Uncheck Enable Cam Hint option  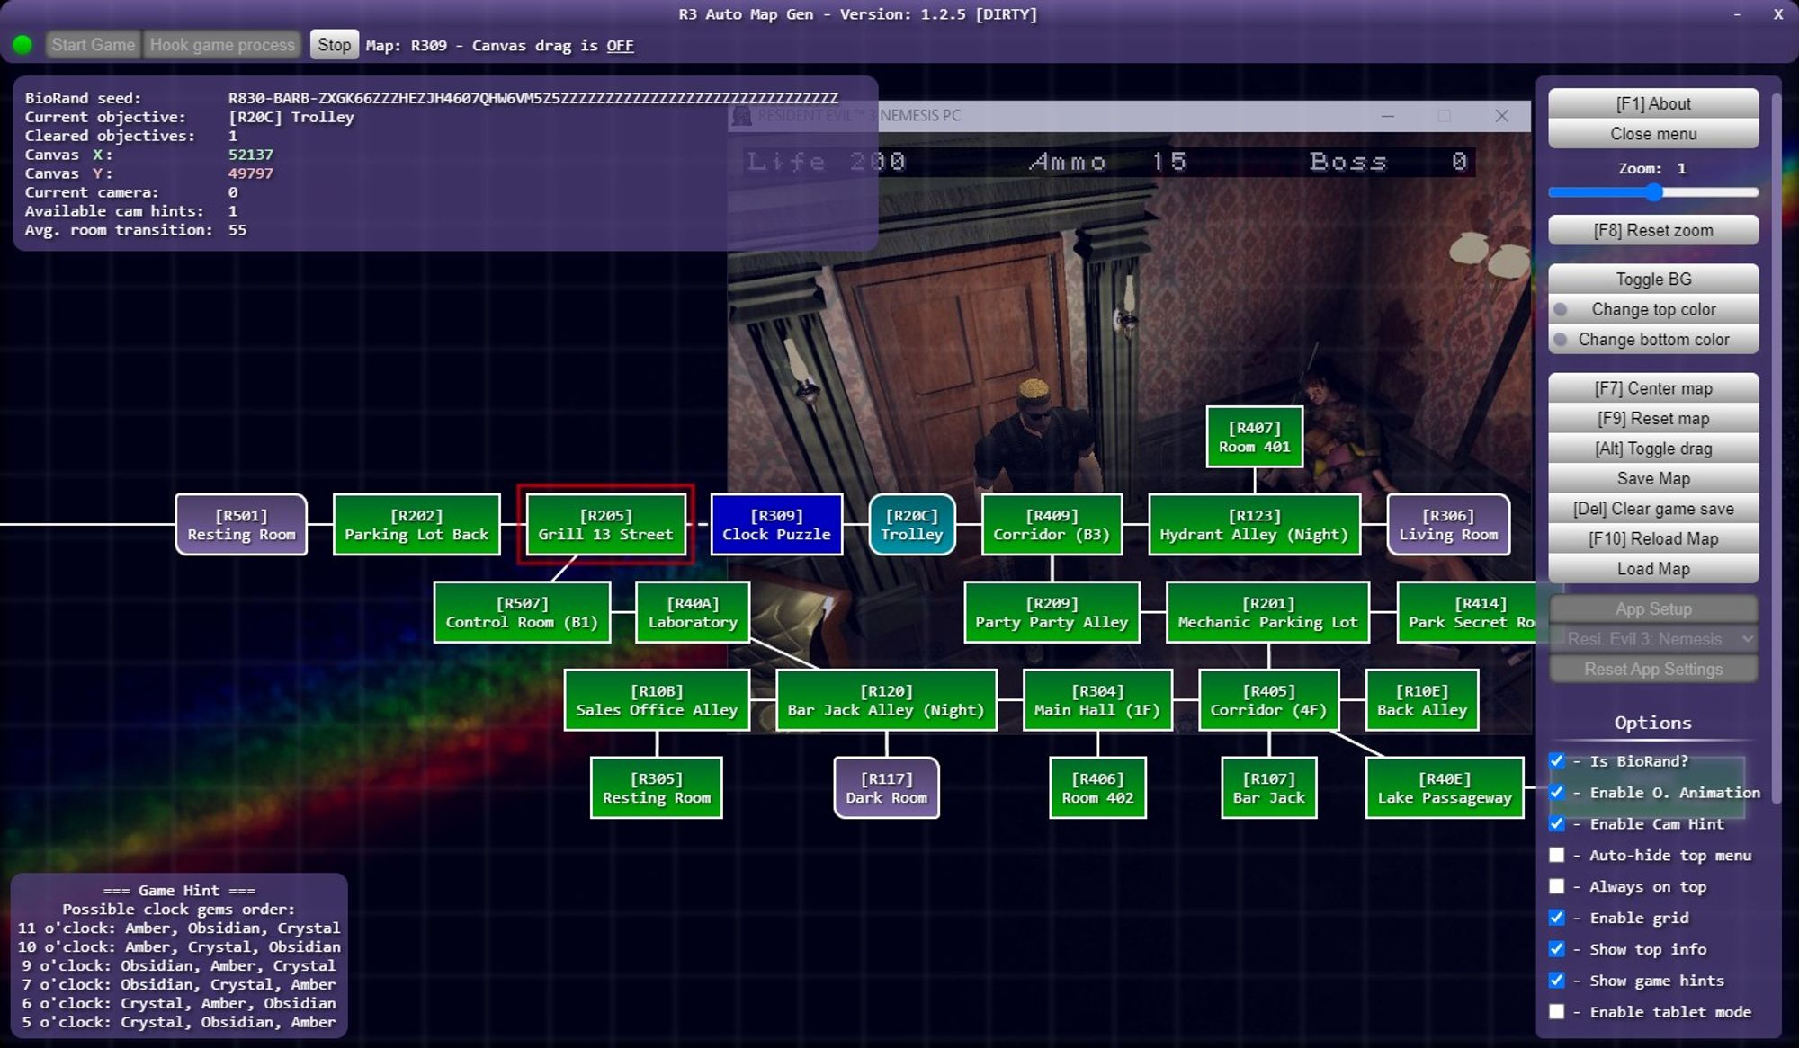[1557, 824]
